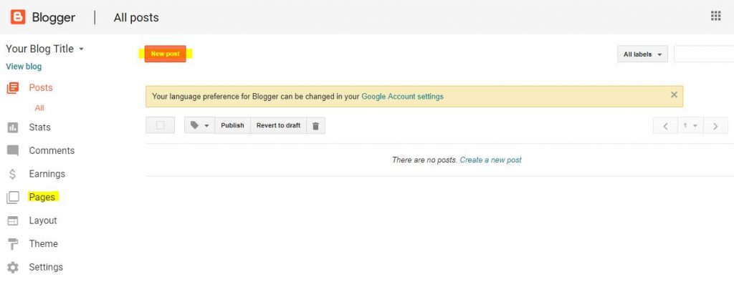734x282 pixels.
Task: Open Google Account settings link
Action: [403, 97]
